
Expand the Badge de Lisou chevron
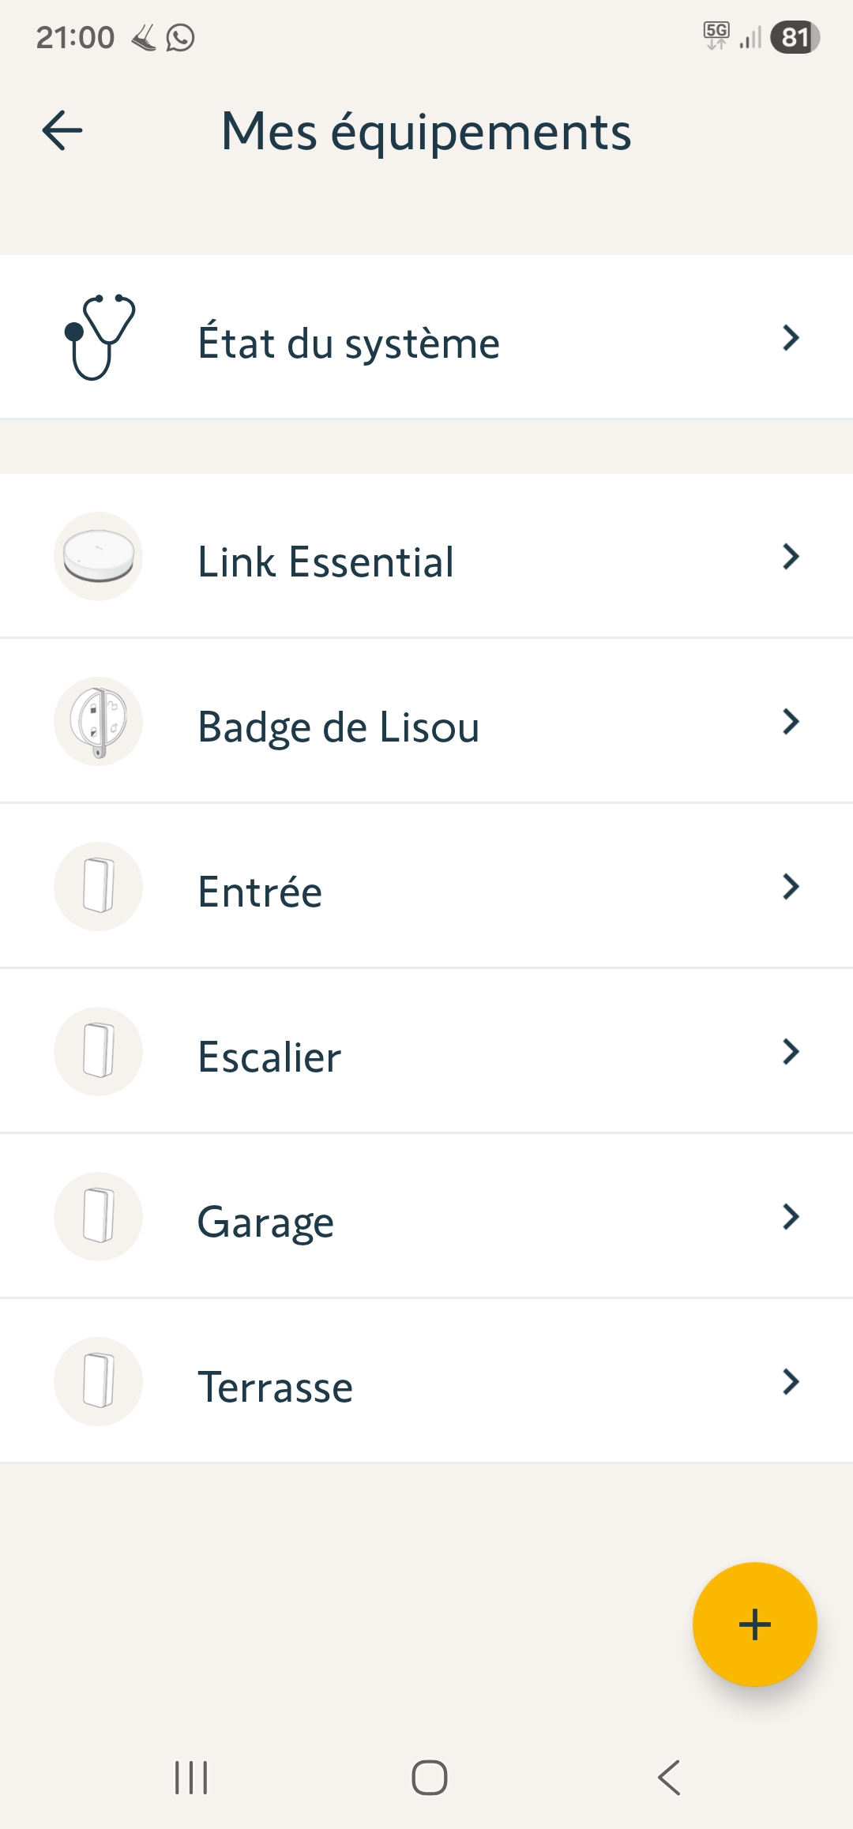coord(791,722)
